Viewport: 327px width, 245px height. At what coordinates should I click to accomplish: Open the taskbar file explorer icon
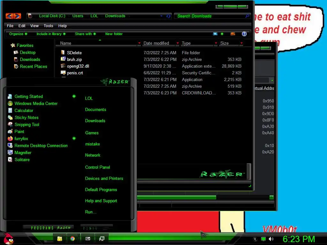tap(60, 239)
